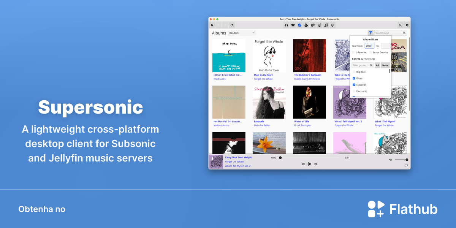Screen dimensions: 456x228
Task: Click now playing cover art in player bar
Action: point(216,162)
